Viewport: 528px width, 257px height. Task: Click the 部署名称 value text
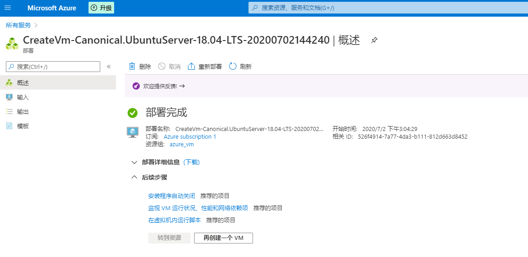(x=249, y=129)
